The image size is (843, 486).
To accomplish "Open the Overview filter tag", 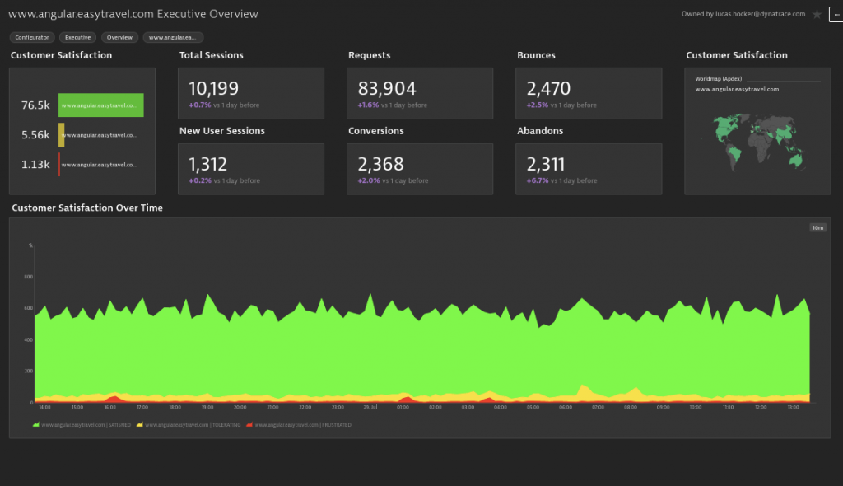I will pos(119,36).
